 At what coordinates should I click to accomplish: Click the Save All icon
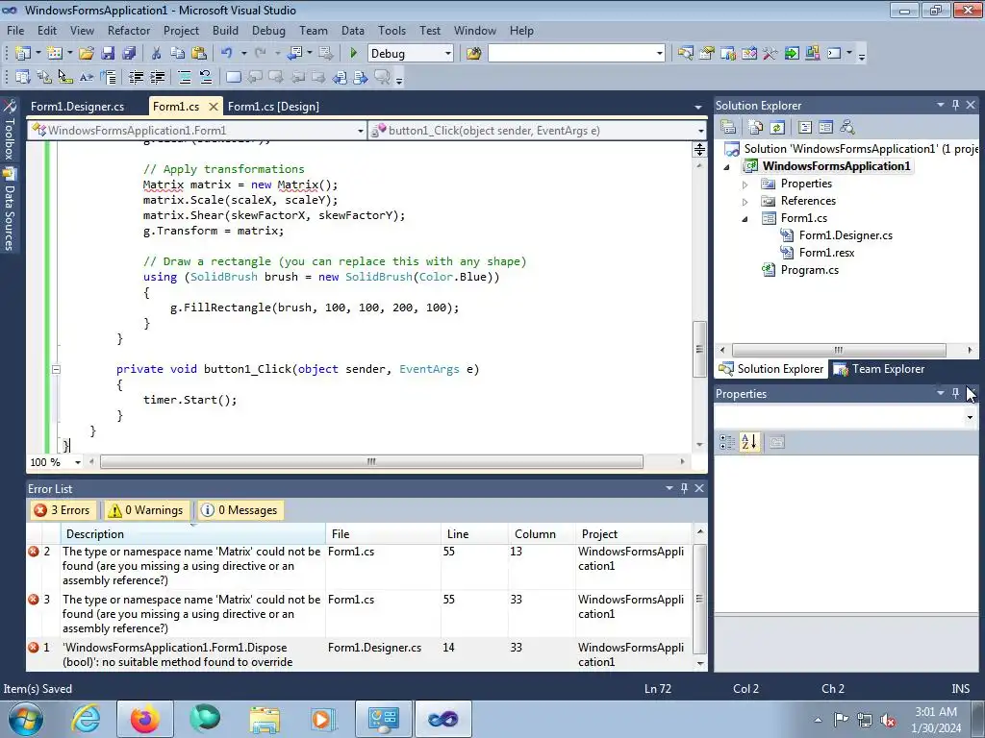(x=129, y=54)
